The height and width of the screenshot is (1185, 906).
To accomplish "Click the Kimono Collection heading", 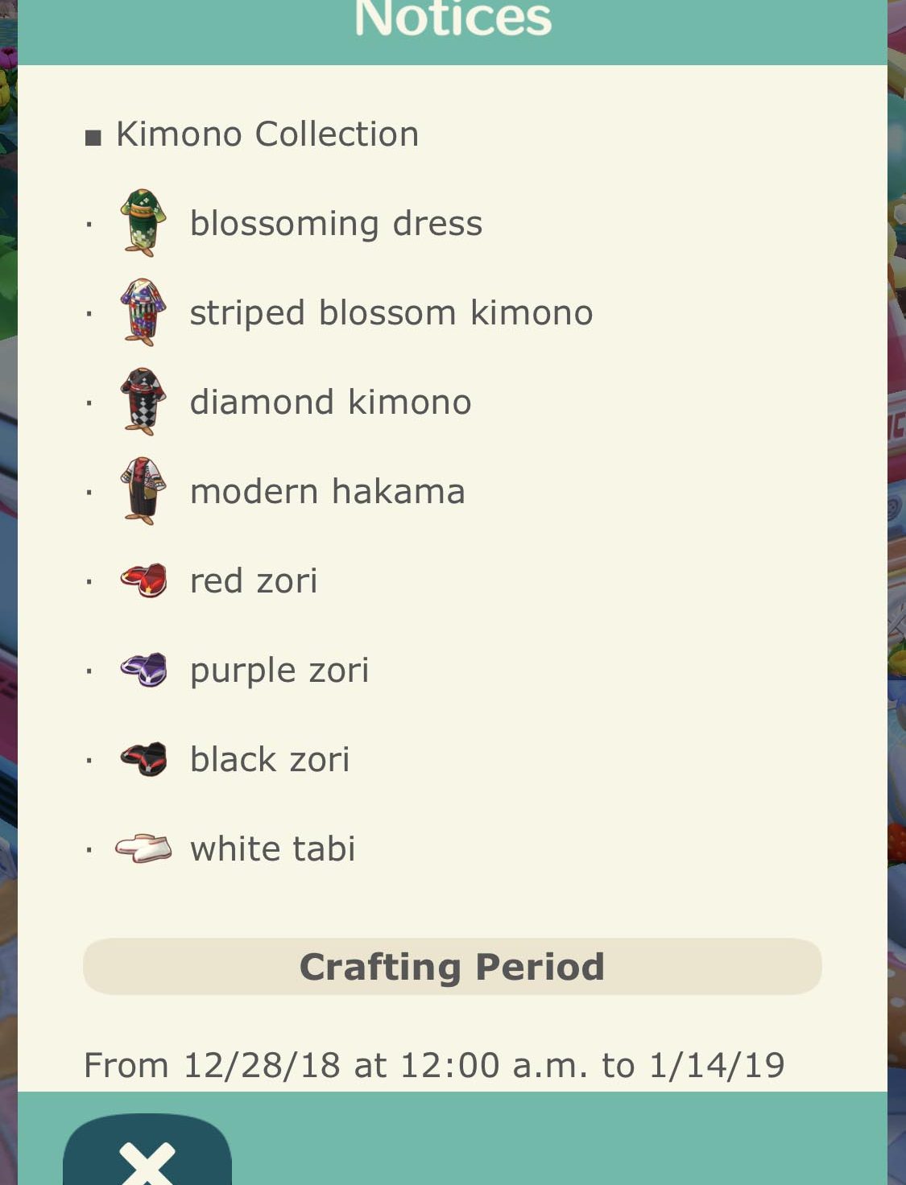I will 267,134.
